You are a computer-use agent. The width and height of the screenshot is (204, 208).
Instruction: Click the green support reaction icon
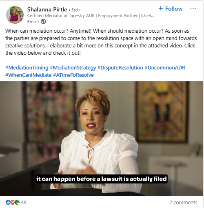coord(17,202)
